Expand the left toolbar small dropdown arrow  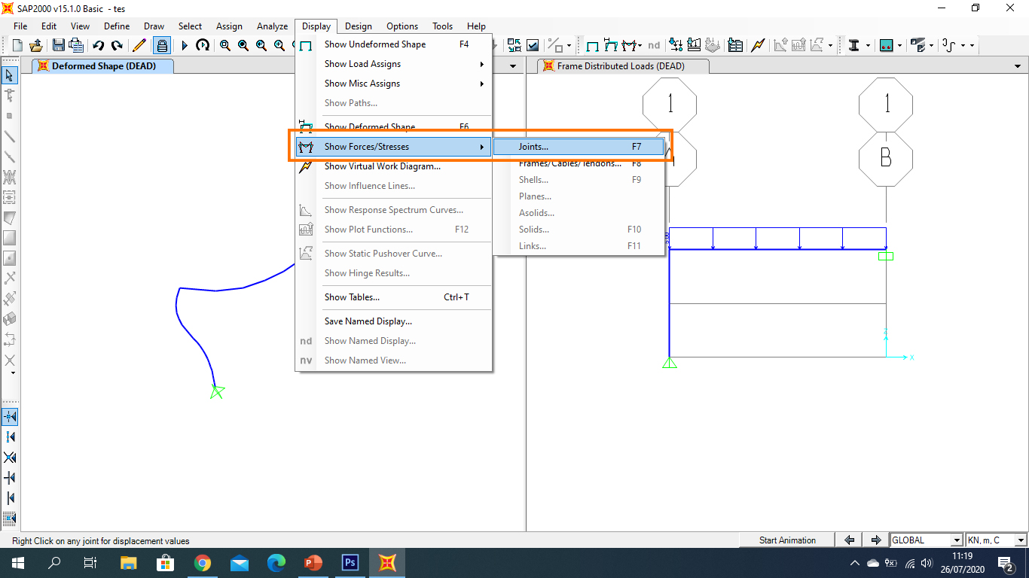pos(13,373)
